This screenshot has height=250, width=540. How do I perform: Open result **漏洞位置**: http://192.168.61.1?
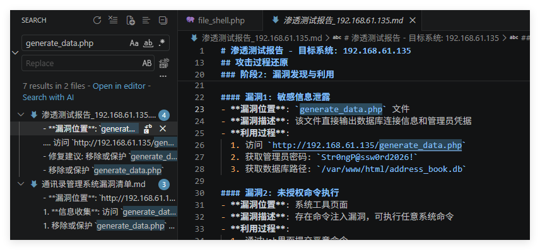tap(110, 198)
